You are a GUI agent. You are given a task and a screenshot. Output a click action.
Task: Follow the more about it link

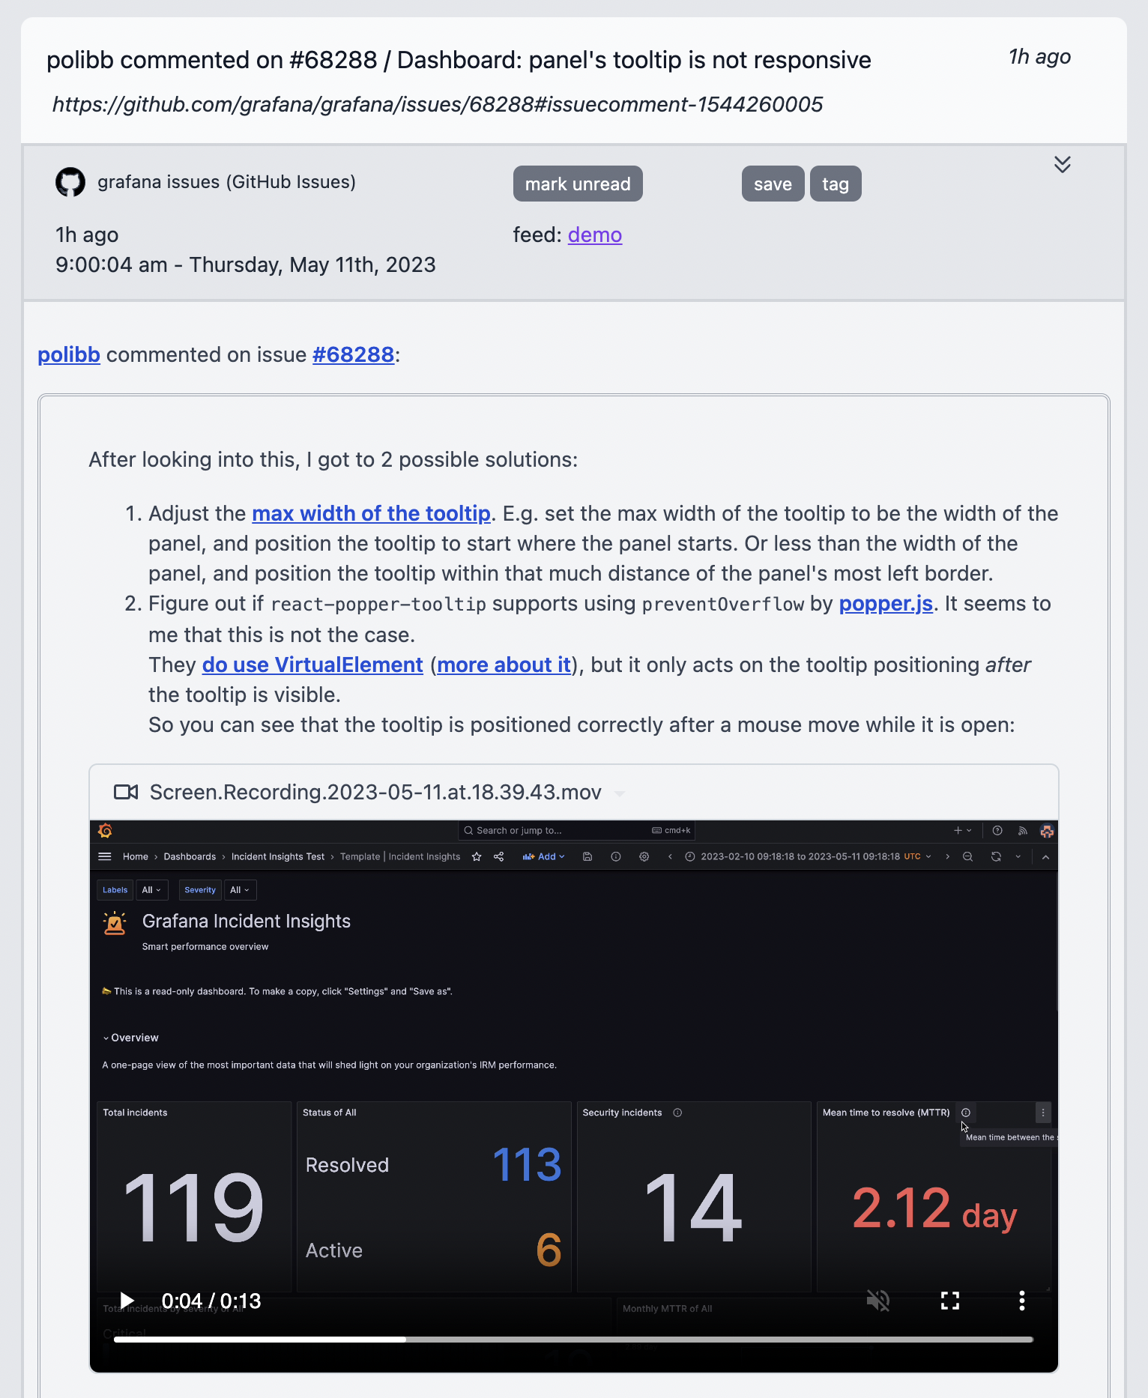[504, 665]
